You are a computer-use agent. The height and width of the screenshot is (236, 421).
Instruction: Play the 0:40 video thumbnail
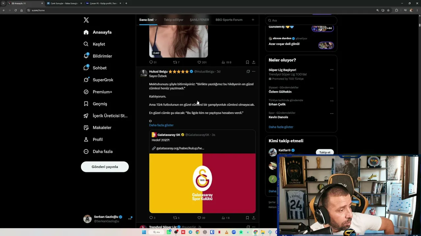click(179, 41)
